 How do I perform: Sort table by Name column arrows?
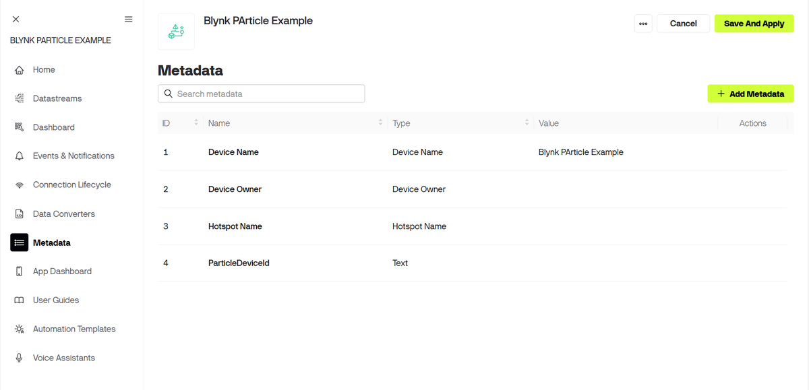[380, 123]
